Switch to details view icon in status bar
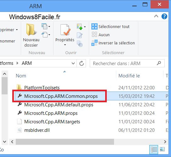The image size is (171, 157). tap(154, 149)
